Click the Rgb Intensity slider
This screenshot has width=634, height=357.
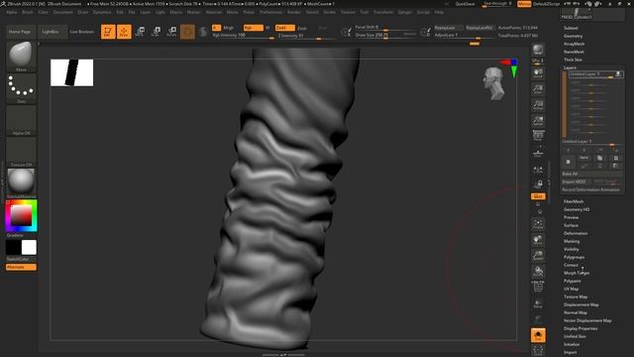tap(243, 36)
